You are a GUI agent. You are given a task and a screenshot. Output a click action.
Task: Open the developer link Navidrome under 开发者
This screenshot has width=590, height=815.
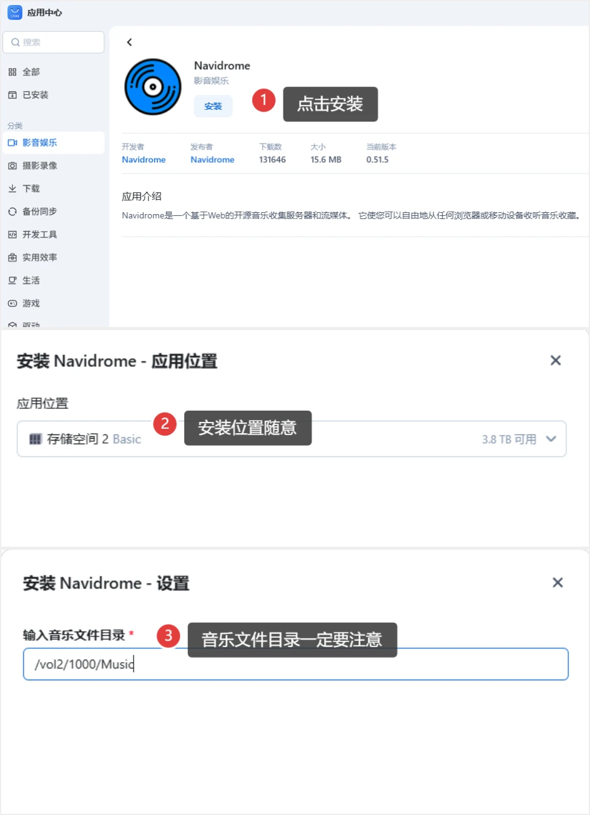tap(144, 160)
